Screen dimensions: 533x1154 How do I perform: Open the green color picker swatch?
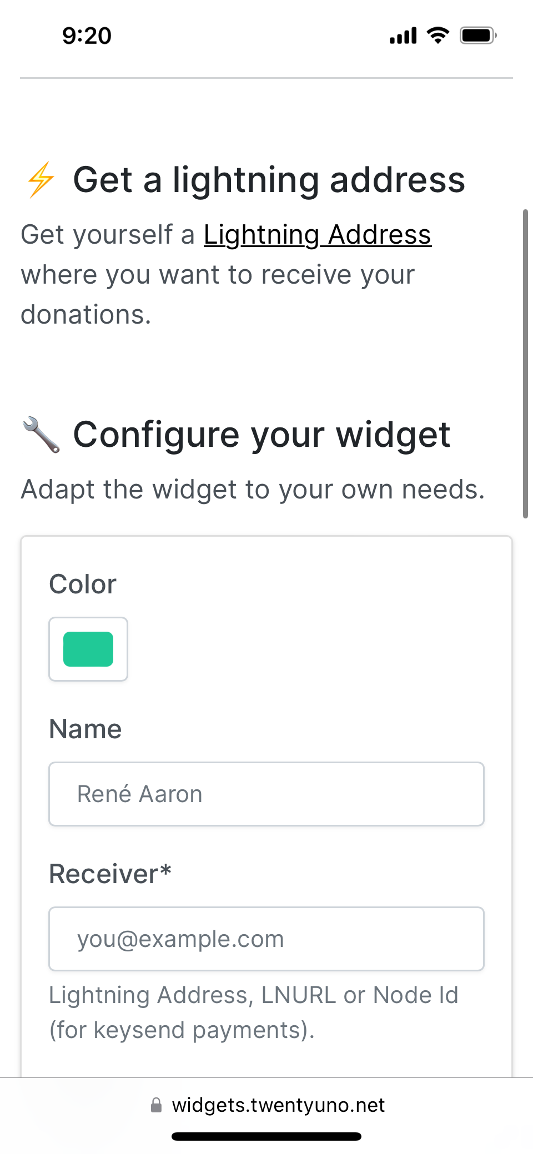click(x=88, y=649)
